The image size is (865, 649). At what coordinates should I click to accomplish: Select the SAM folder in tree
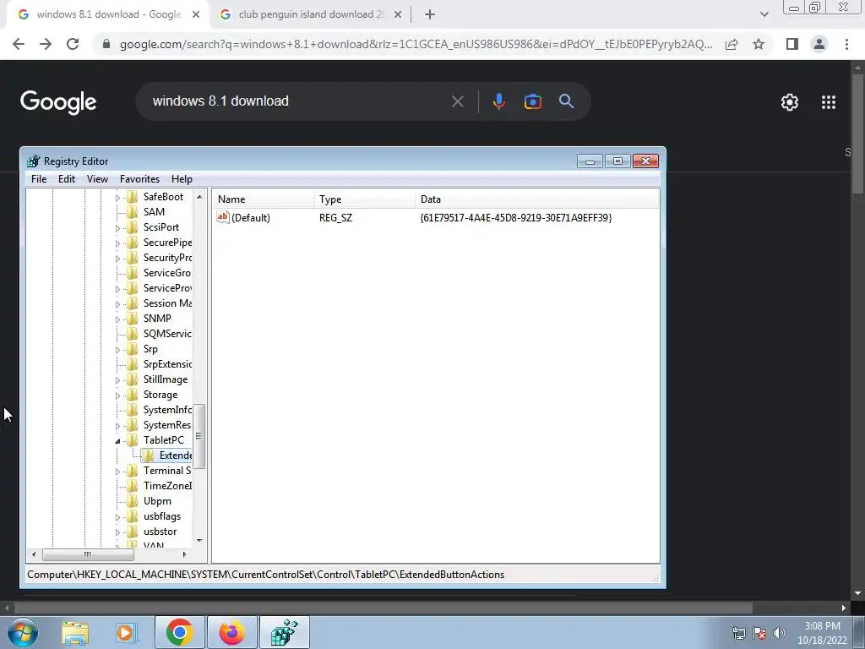click(154, 212)
